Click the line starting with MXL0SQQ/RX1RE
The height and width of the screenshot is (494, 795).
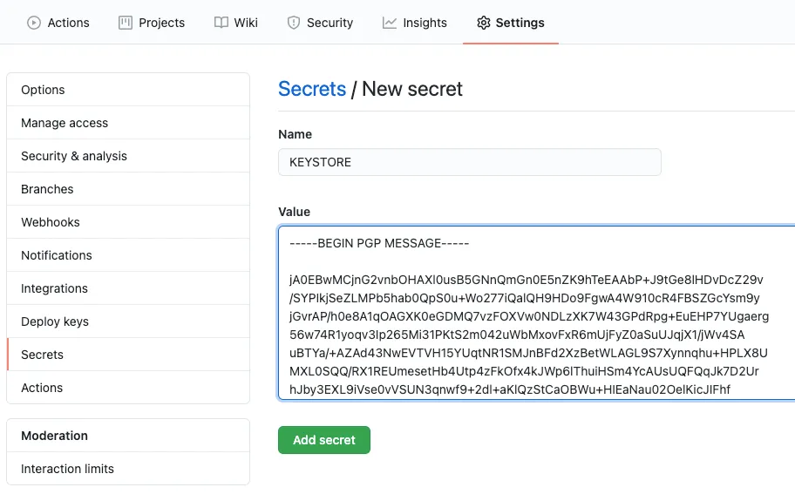tap(524, 371)
